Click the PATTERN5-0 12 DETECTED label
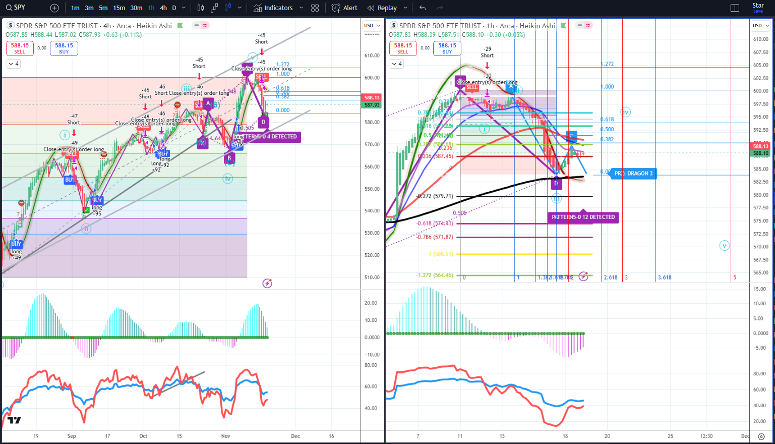The height and width of the screenshot is (444, 775). pos(583,217)
